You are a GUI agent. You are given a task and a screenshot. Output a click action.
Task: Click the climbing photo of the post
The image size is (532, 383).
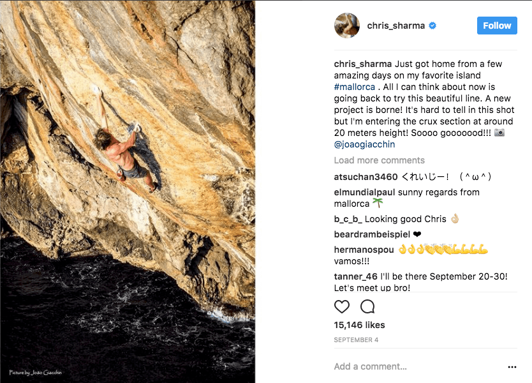pos(128,191)
